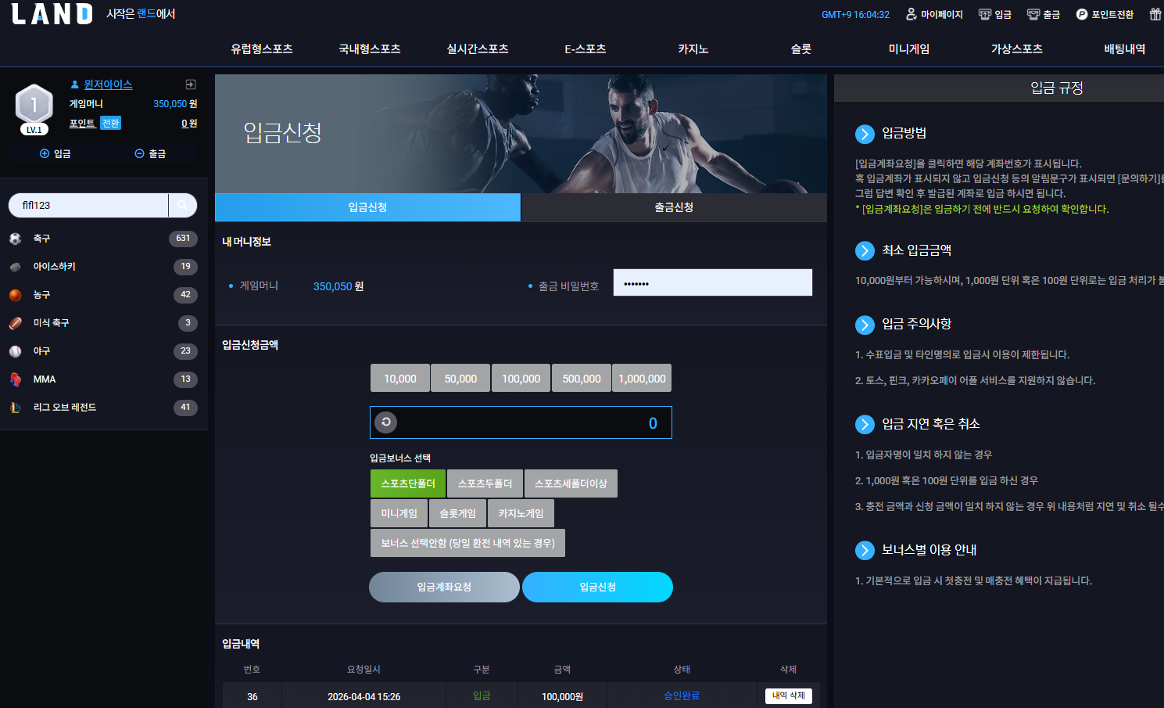Switch to the 출금신청 tab
The height and width of the screenshot is (708, 1164).
[x=674, y=207]
